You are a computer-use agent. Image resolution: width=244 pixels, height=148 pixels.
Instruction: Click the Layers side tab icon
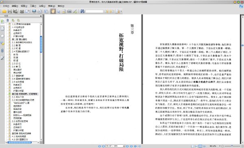click(x=2, y=36)
